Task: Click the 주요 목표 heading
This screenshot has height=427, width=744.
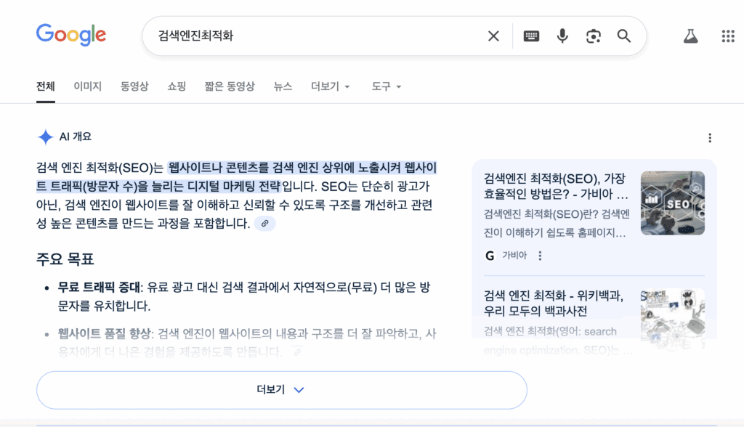Action: pyautogui.click(x=65, y=259)
